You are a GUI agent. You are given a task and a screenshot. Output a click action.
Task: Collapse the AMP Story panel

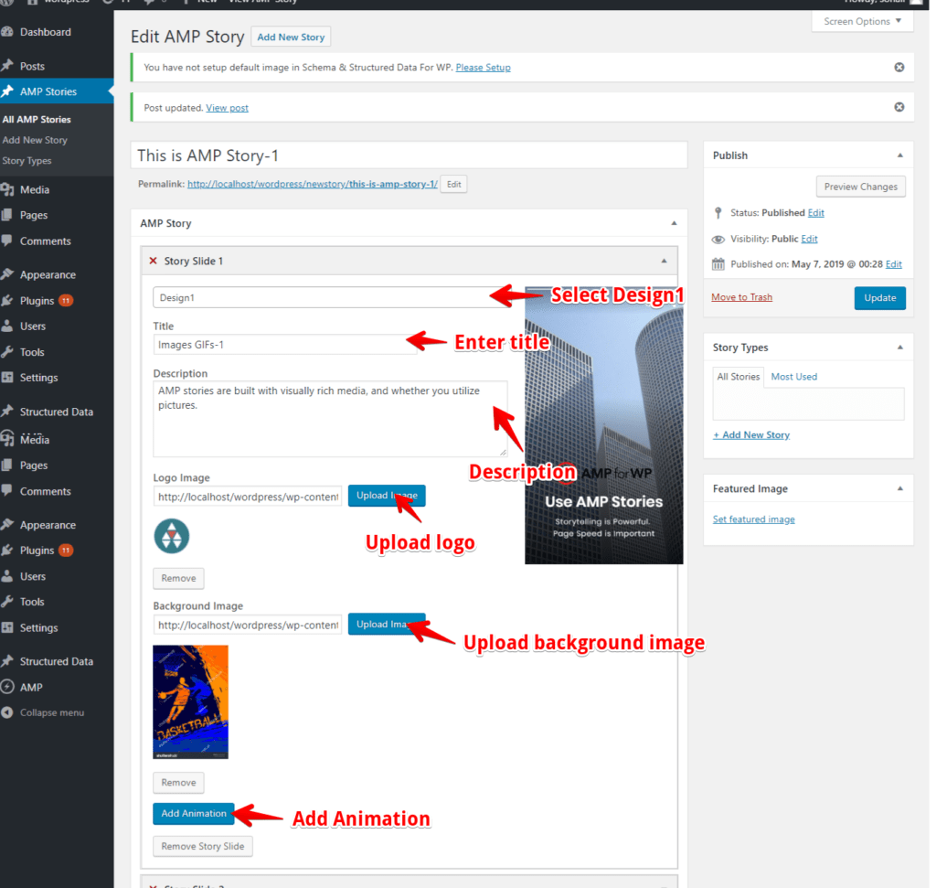point(674,223)
